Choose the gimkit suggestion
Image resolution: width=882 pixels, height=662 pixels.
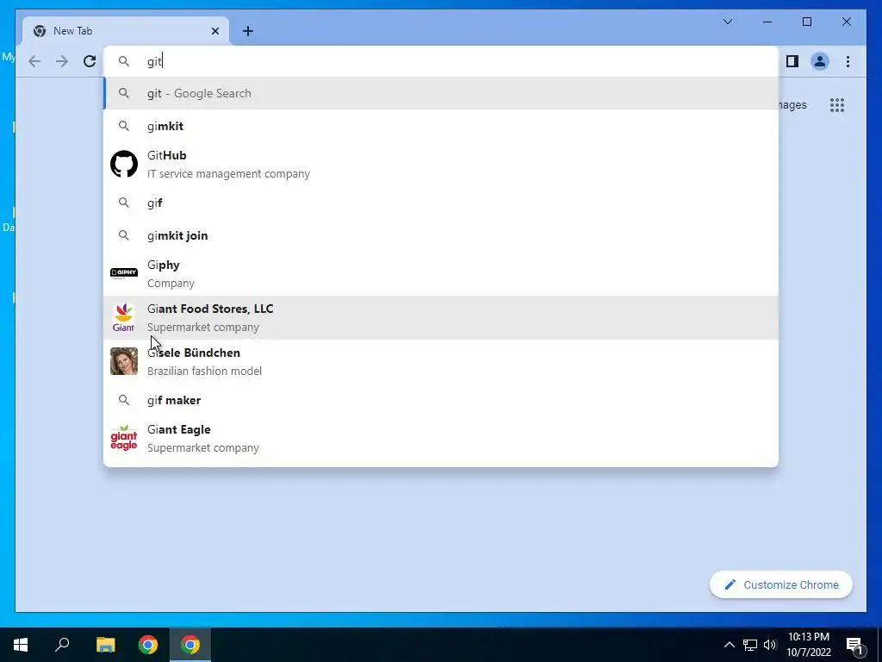click(x=441, y=126)
